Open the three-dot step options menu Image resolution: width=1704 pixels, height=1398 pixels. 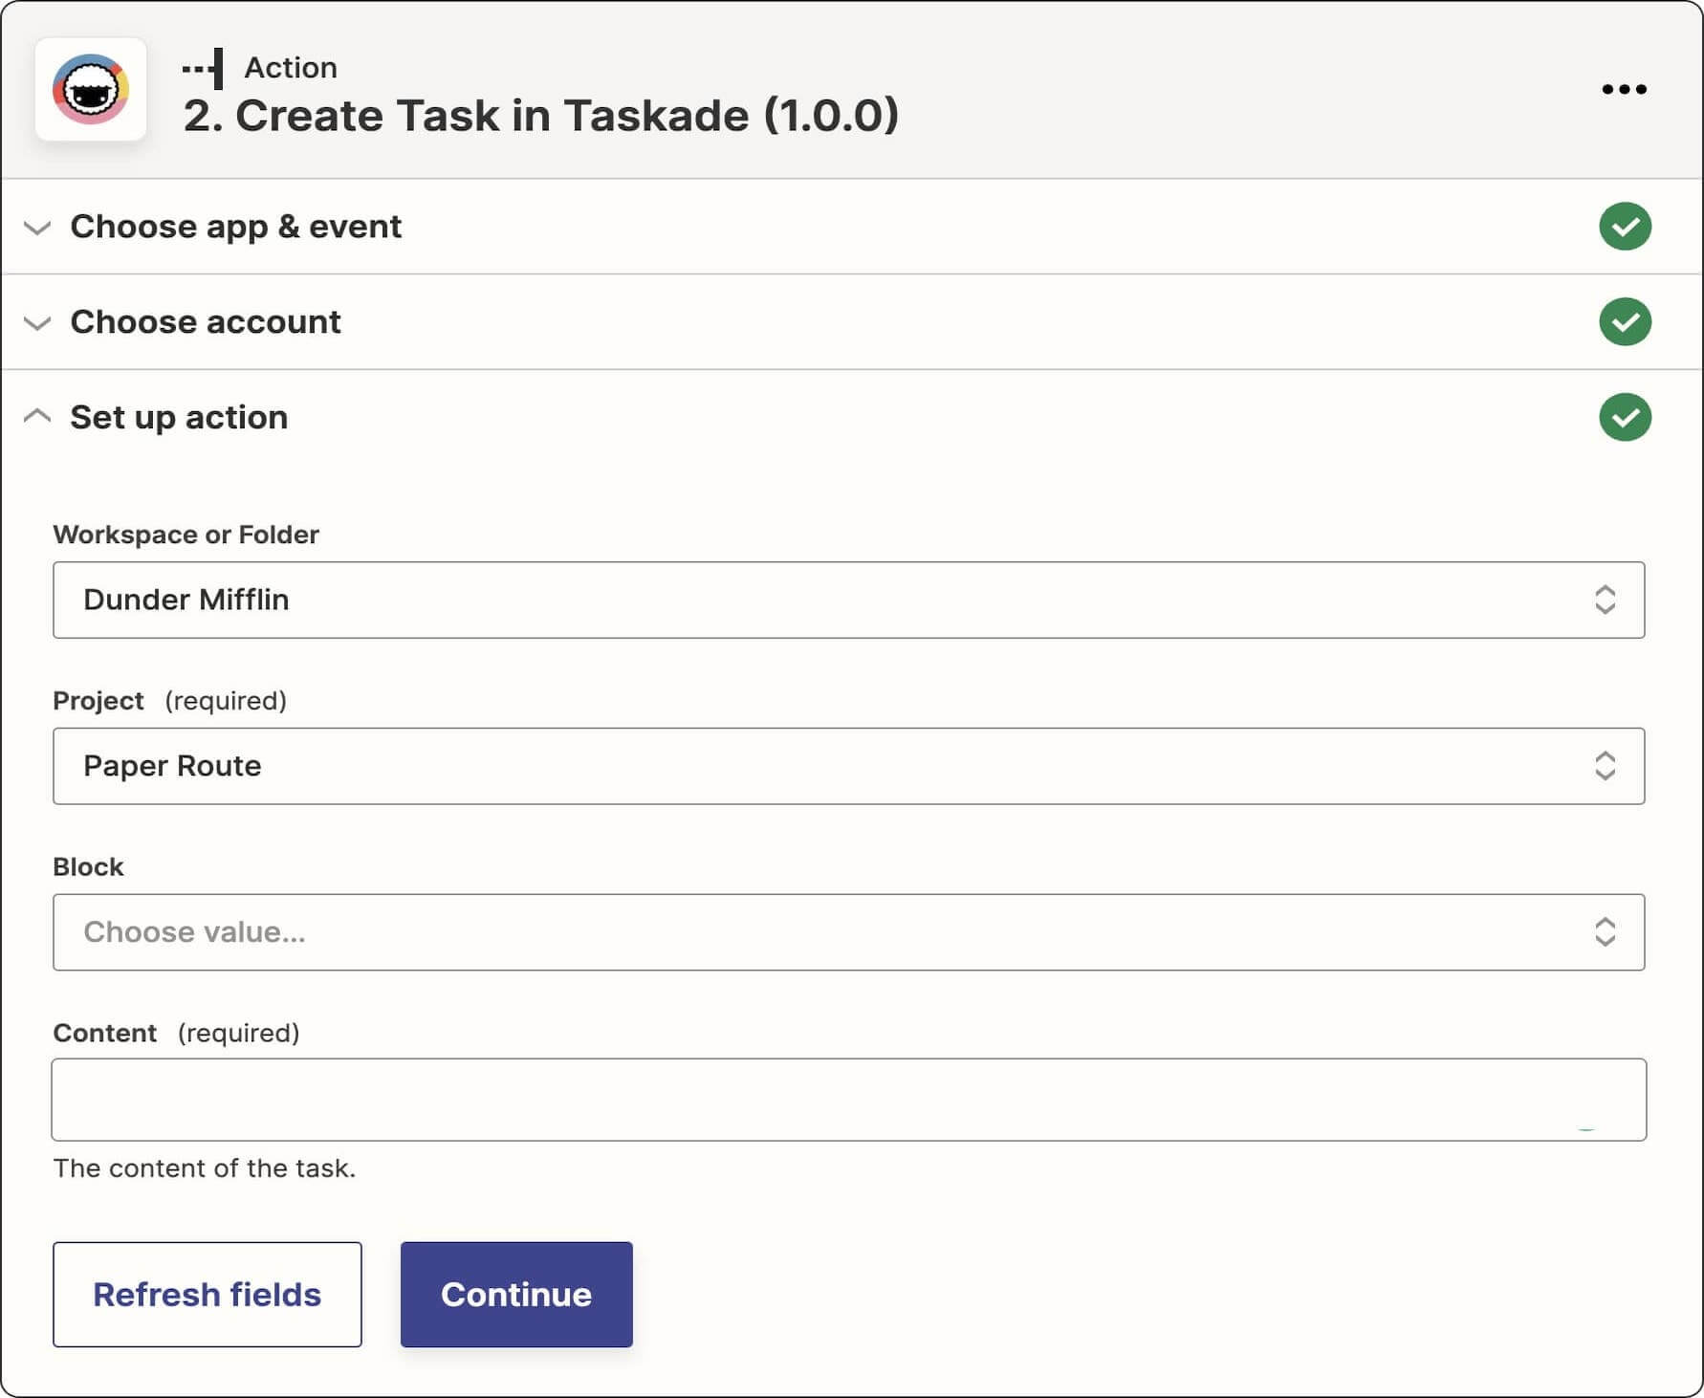pos(1624,89)
